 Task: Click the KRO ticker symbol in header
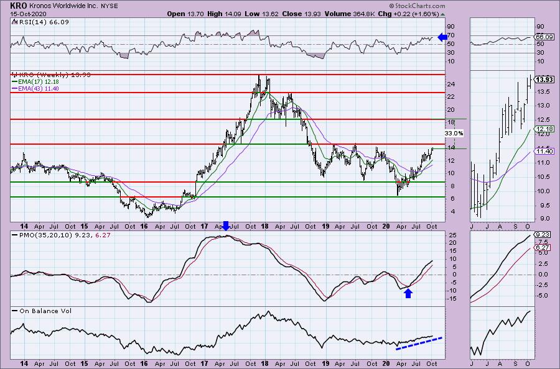point(17,6)
